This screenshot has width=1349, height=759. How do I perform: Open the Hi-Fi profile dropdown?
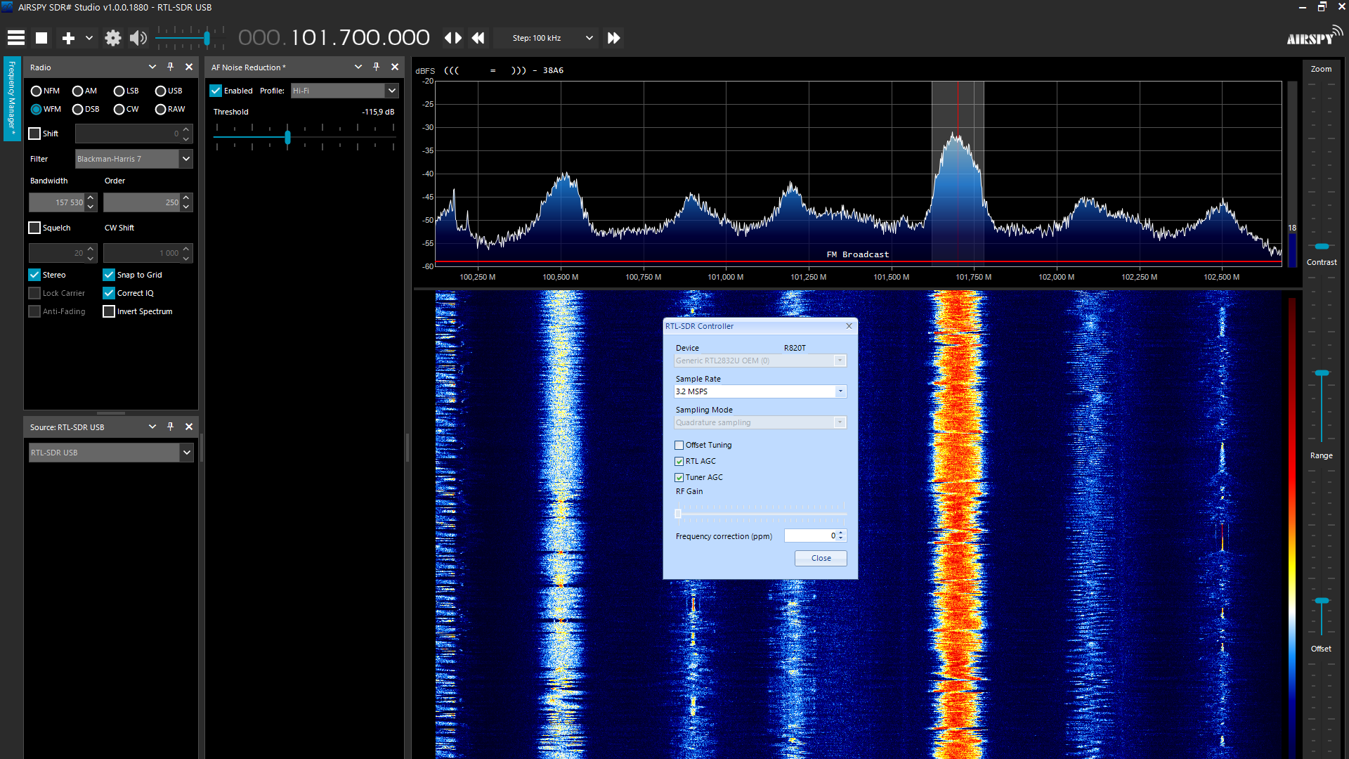[344, 91]
